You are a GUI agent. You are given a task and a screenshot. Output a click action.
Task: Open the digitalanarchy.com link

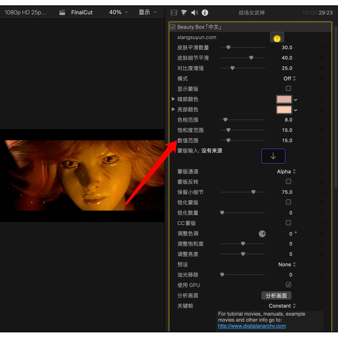coord(252,326)
